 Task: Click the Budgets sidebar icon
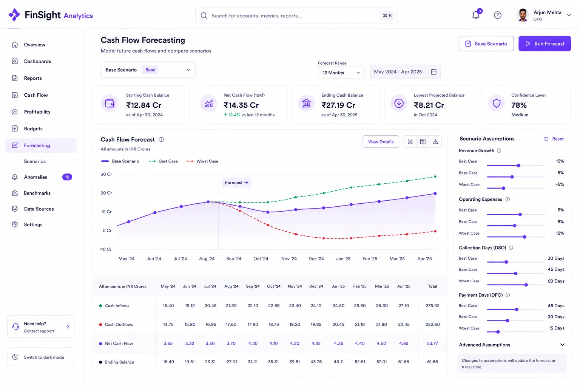click(15, 128)
